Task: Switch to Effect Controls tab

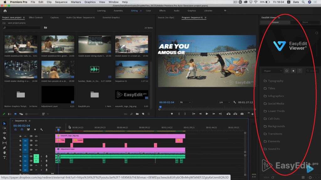Action: coord(36,17)
